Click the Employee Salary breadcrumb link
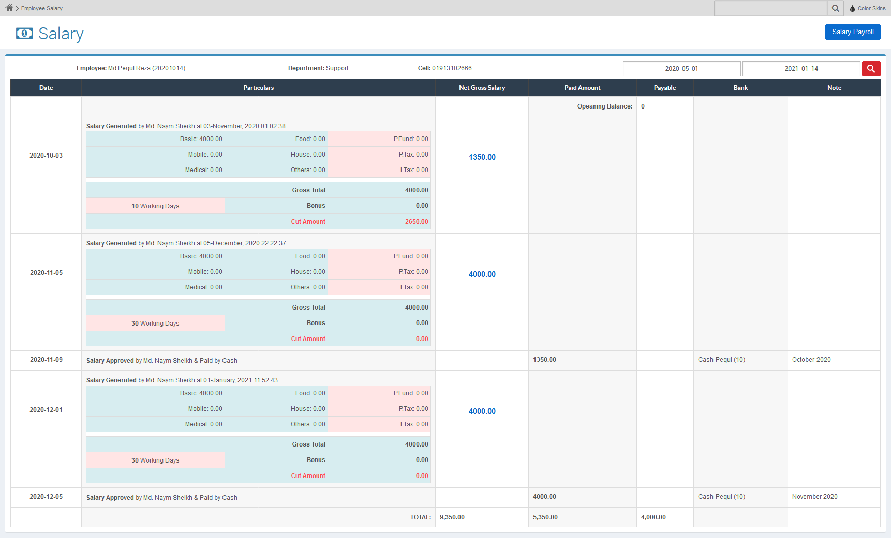The height and width of the screenshot is (538, 891). (x=41, y=8)
